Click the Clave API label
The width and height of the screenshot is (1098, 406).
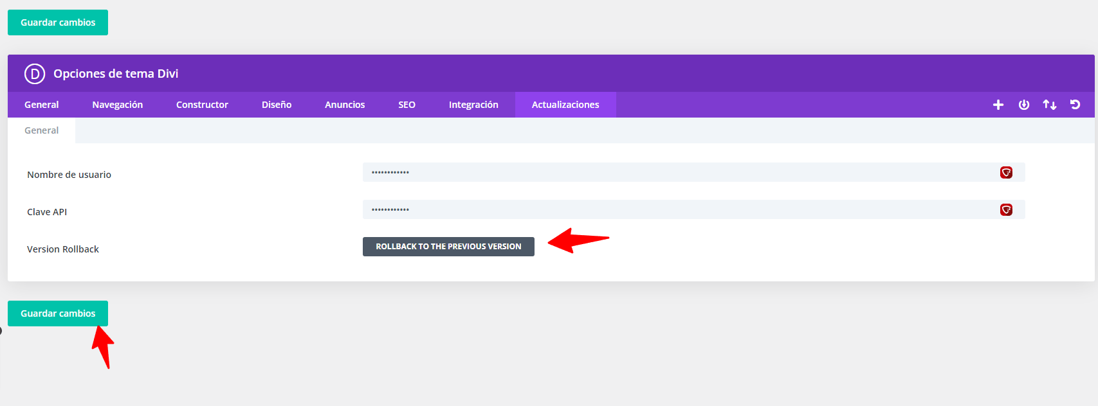click(x=47, y=212)
